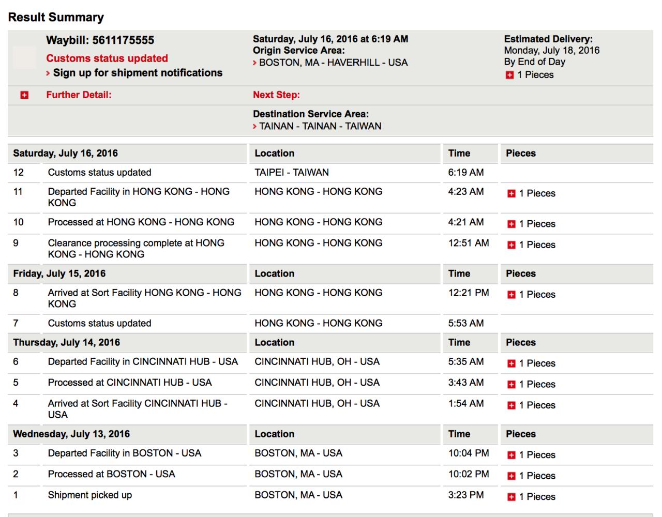Expand pieces for Departed Facility HONG KONG row

tap(511, 193)
